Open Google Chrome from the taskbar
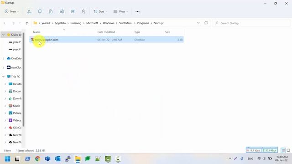 [x=37, y=159]
